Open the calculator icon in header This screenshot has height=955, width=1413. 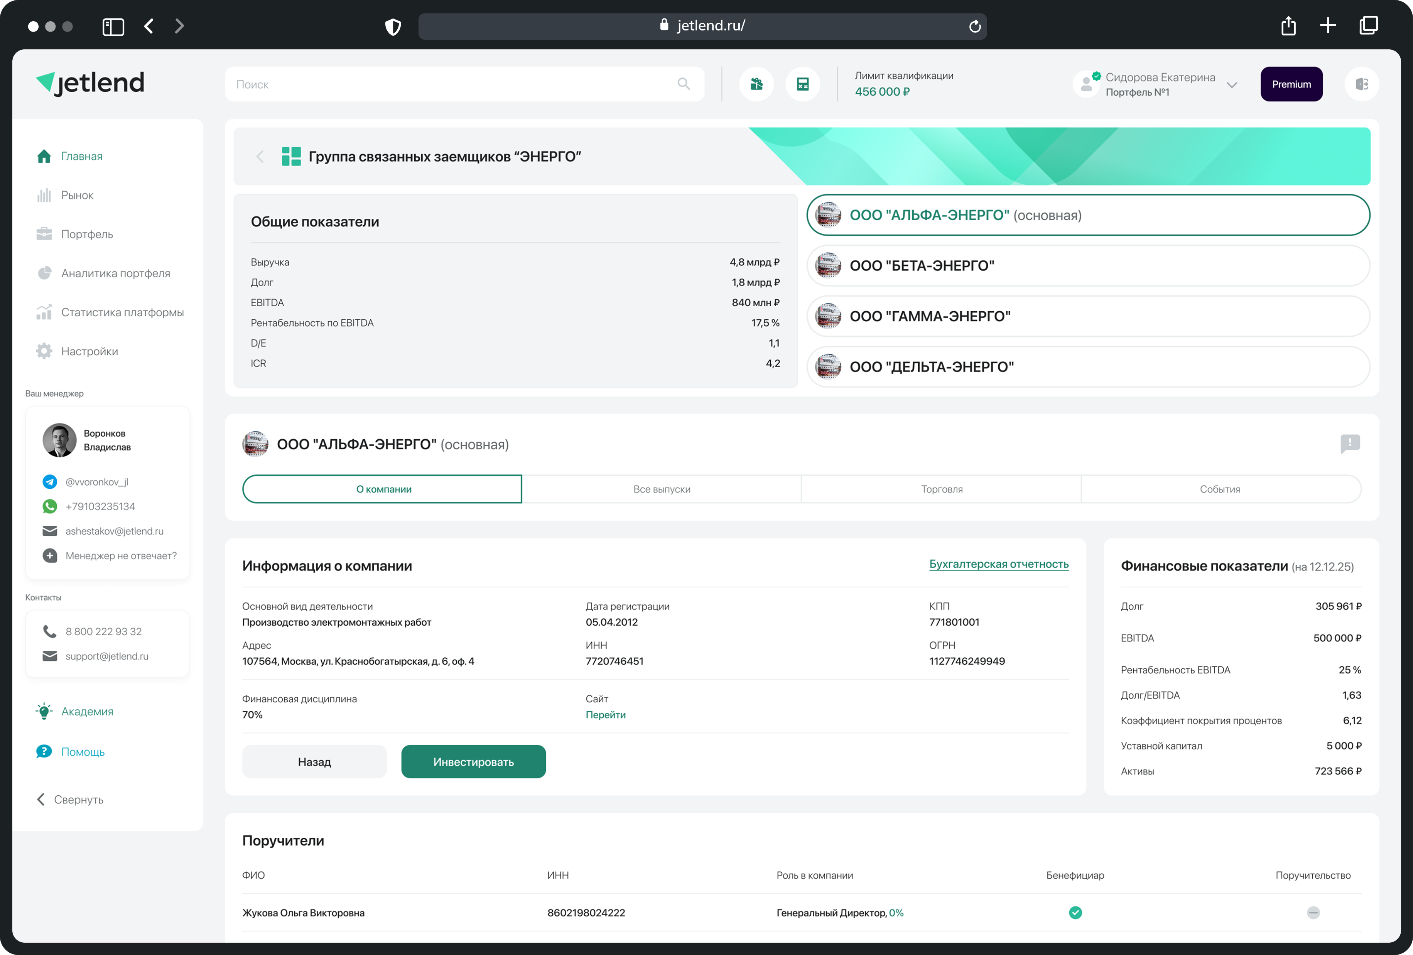[803, 84]
